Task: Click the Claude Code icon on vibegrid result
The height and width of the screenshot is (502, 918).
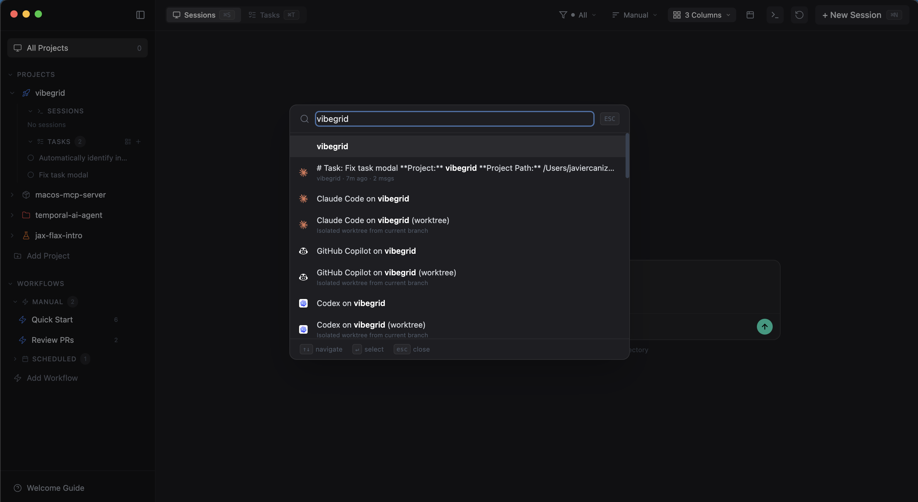Action: pos(303,198)
